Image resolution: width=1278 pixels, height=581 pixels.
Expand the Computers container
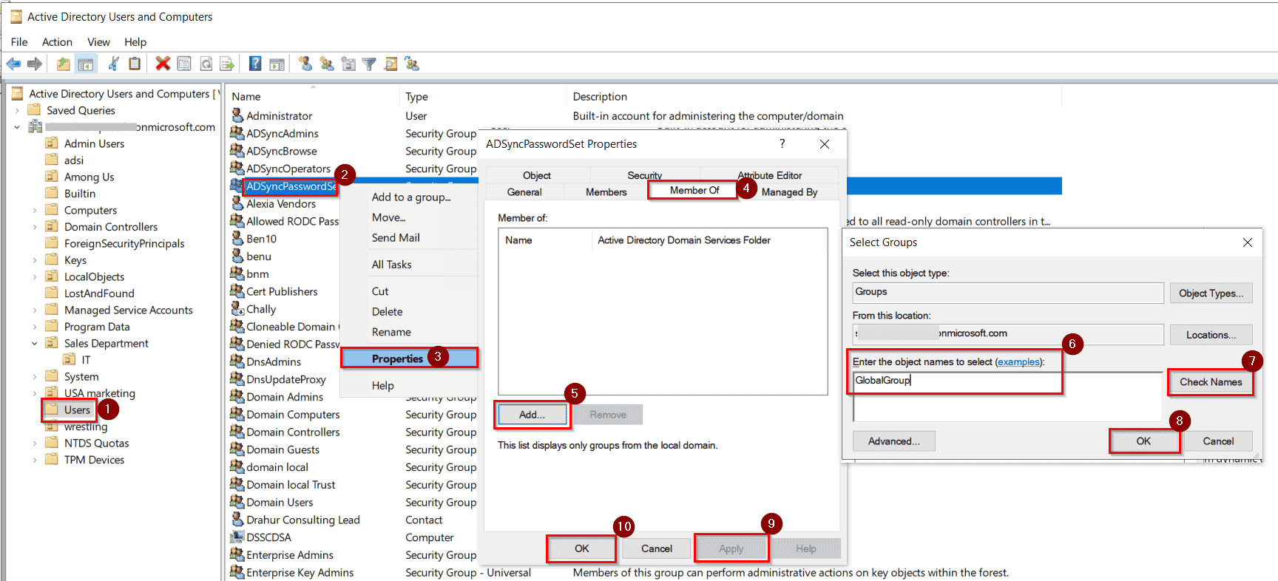35,210
